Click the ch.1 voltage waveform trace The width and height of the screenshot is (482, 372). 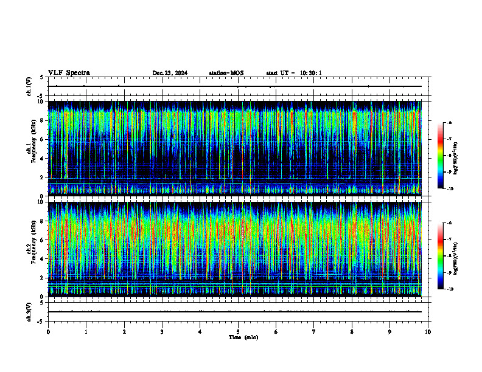(235, 86)
